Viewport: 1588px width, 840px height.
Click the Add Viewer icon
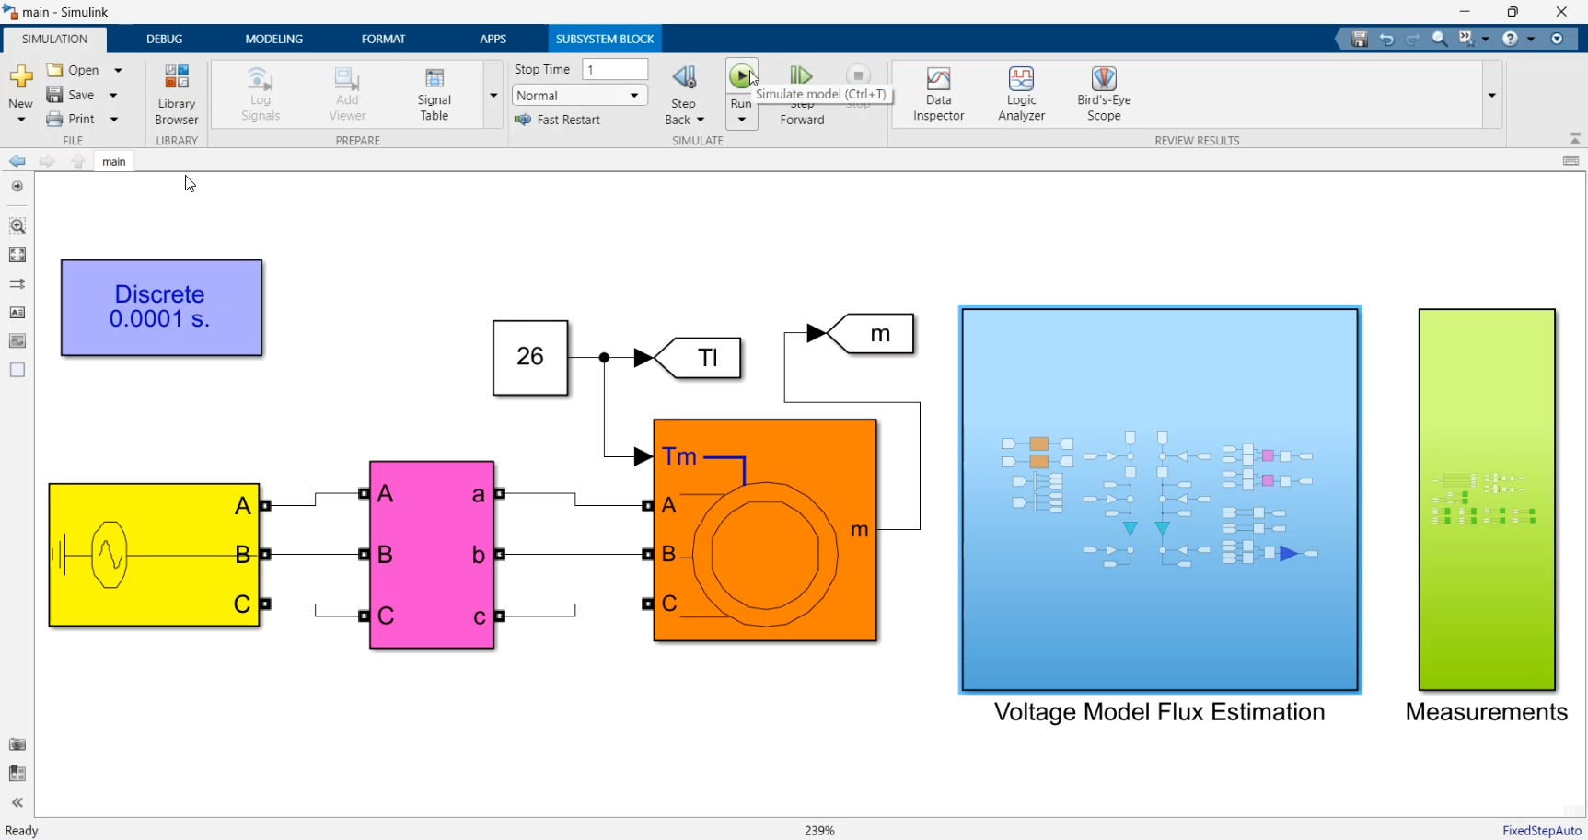(x=347, y=95)
